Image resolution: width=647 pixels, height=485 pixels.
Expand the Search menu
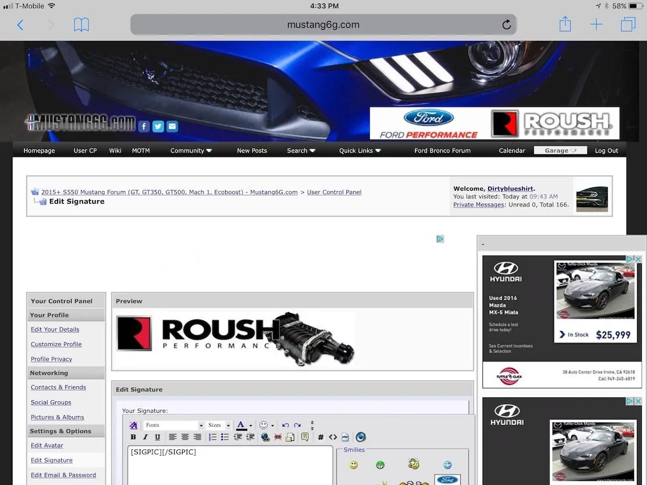click(301, 151)
